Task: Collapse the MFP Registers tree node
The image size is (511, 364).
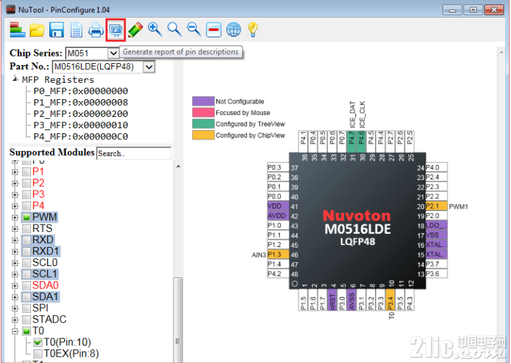Action: (14, 79)
